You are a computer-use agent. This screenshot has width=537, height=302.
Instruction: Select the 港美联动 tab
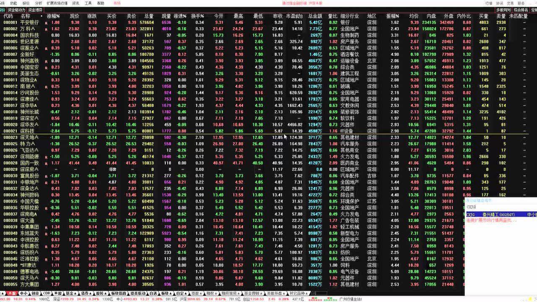pos(138,293)
